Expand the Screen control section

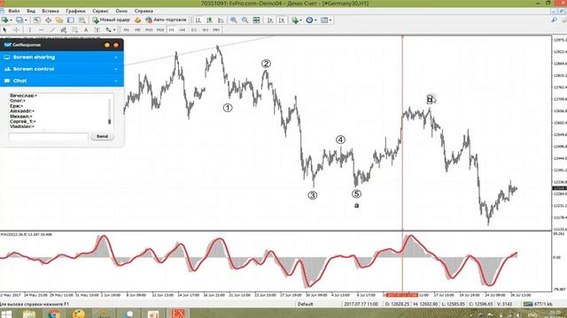(62, 69)
